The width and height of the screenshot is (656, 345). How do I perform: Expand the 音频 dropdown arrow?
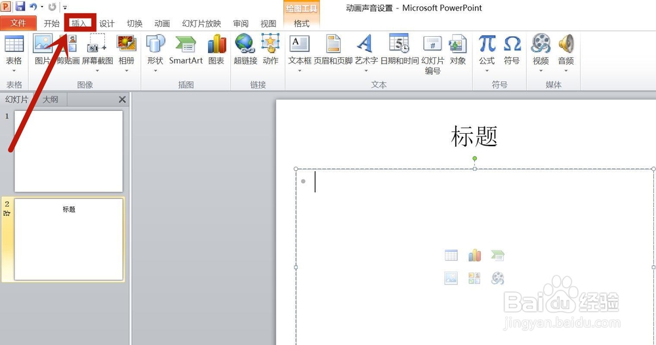(565, 71)
